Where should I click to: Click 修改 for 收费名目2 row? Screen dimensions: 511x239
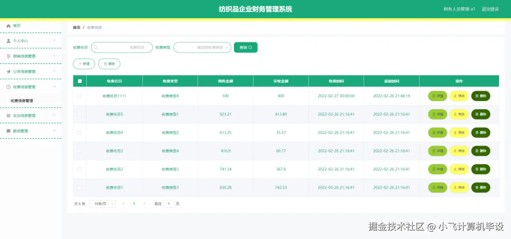[x=459, y=169]
